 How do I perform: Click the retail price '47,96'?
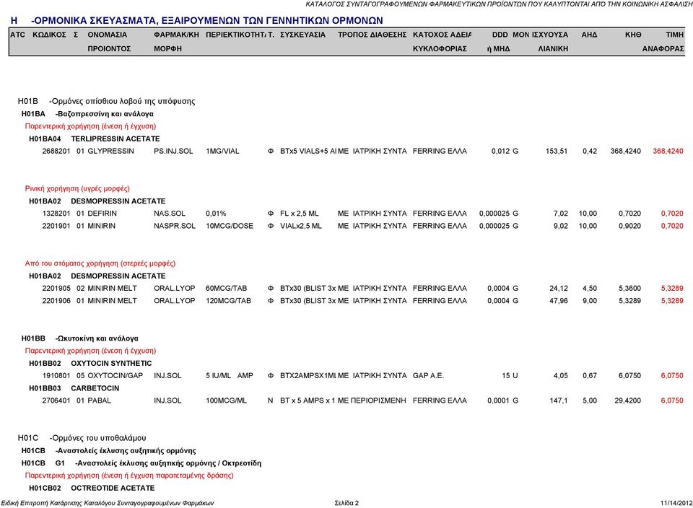click(559, 301)
